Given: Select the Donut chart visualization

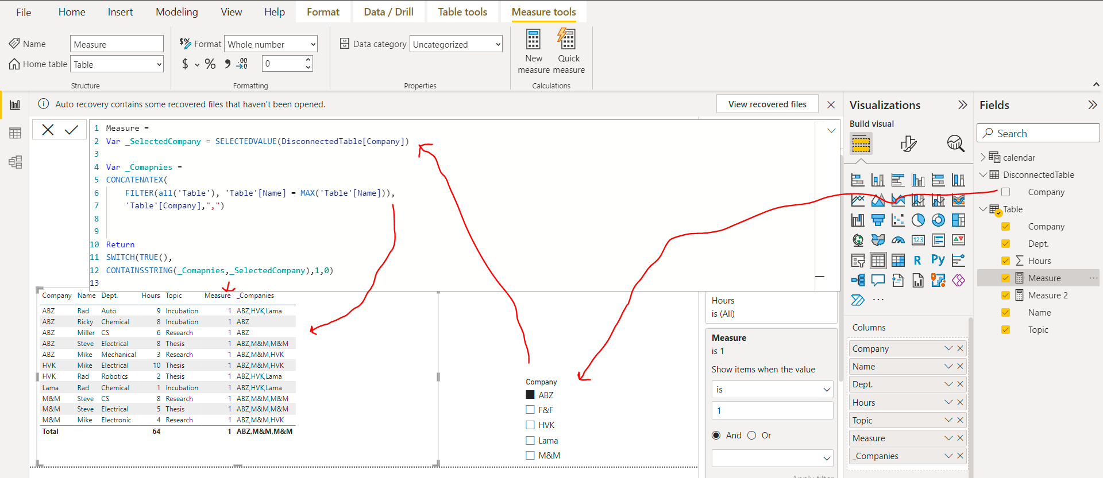Looking at the screenshot, I should click(x=938, y=220).
